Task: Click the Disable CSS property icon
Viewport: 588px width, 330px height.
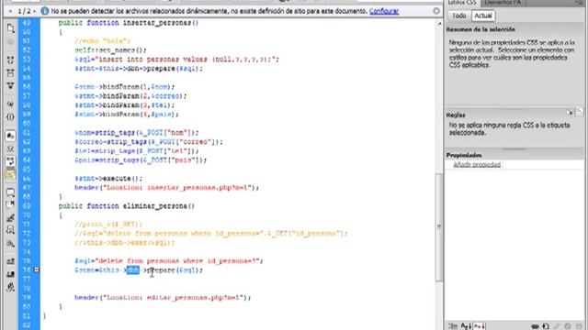Action: pos(568,326)
